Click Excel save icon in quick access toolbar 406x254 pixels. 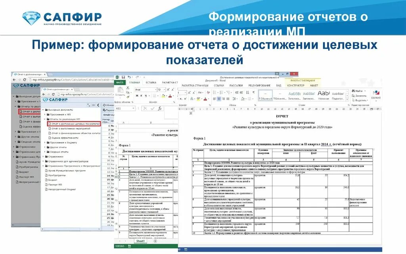tap(123, 77)
